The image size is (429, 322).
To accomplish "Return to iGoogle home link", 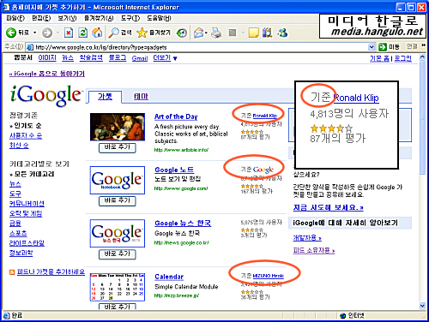I will pos(47,74).
